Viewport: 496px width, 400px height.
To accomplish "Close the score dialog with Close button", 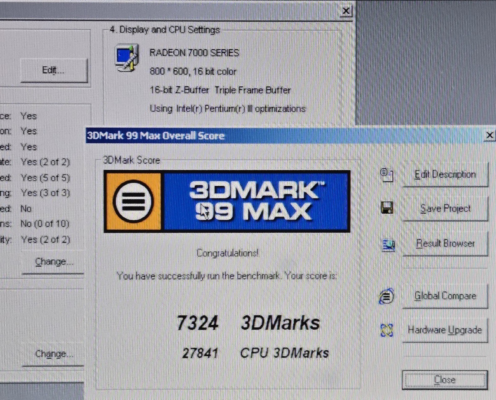I will (x=445, y=380).
